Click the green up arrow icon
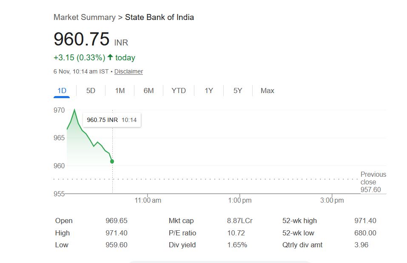 [x=110, y=57]
